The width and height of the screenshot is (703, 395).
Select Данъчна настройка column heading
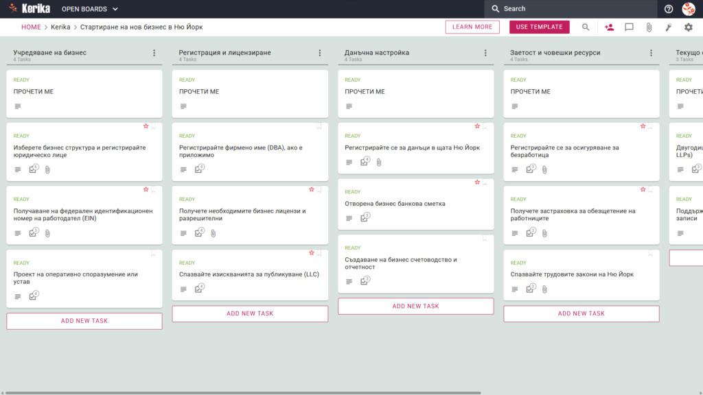click(377, 52)
